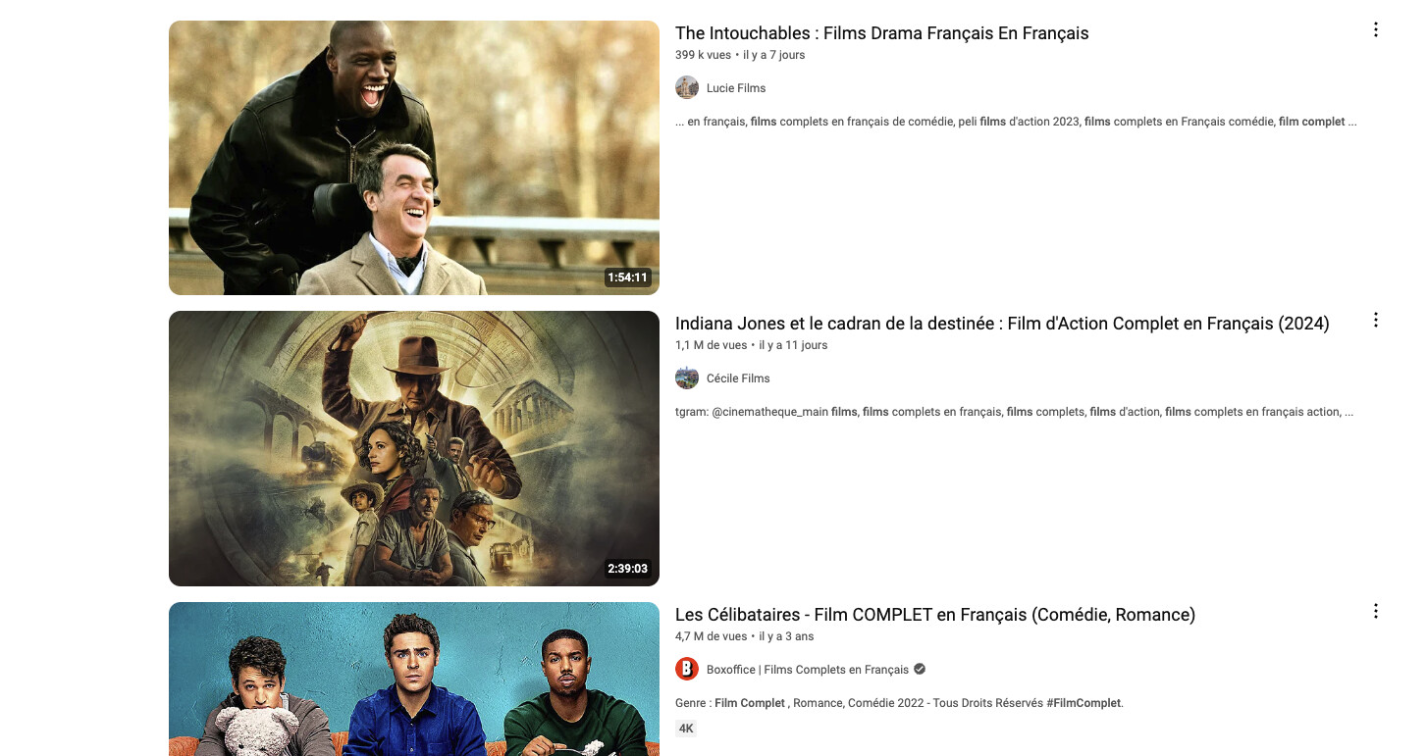This screenshot has width=1427, height=756.
Task: Play the Indiana Jones poster thumbnail
Action: coord(414,448)
